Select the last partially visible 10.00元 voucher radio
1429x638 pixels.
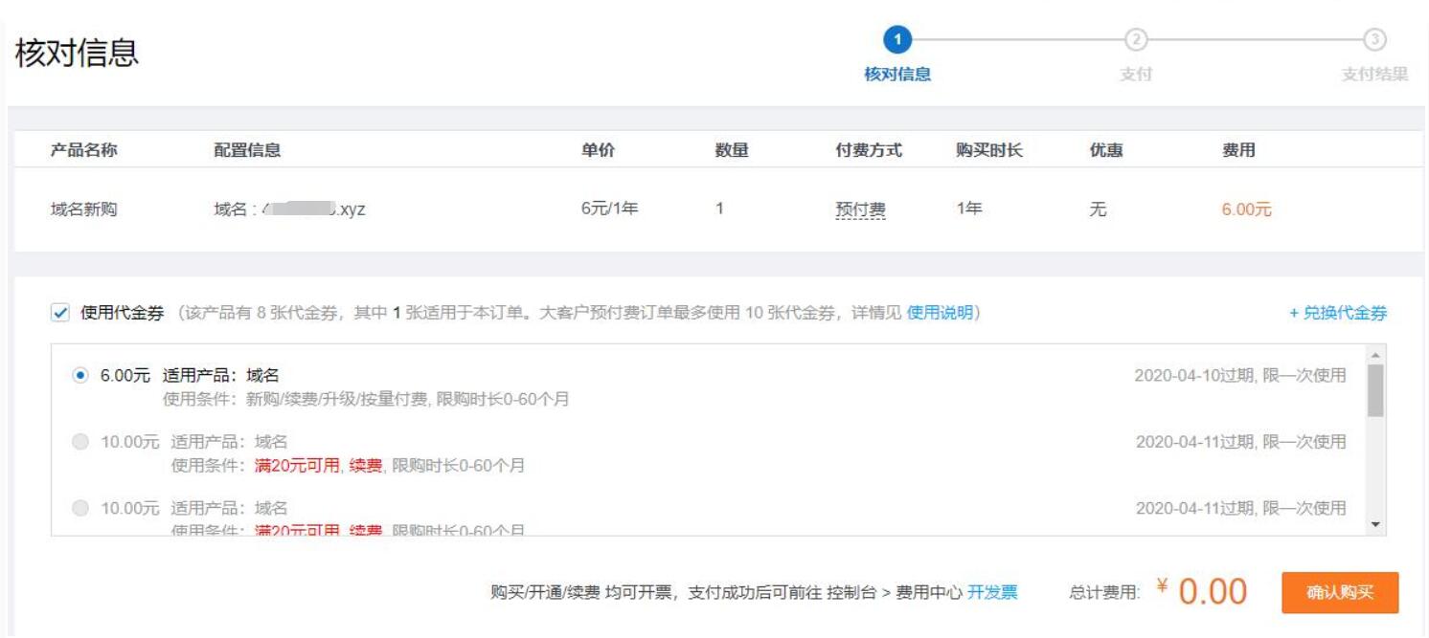[80, 508]
